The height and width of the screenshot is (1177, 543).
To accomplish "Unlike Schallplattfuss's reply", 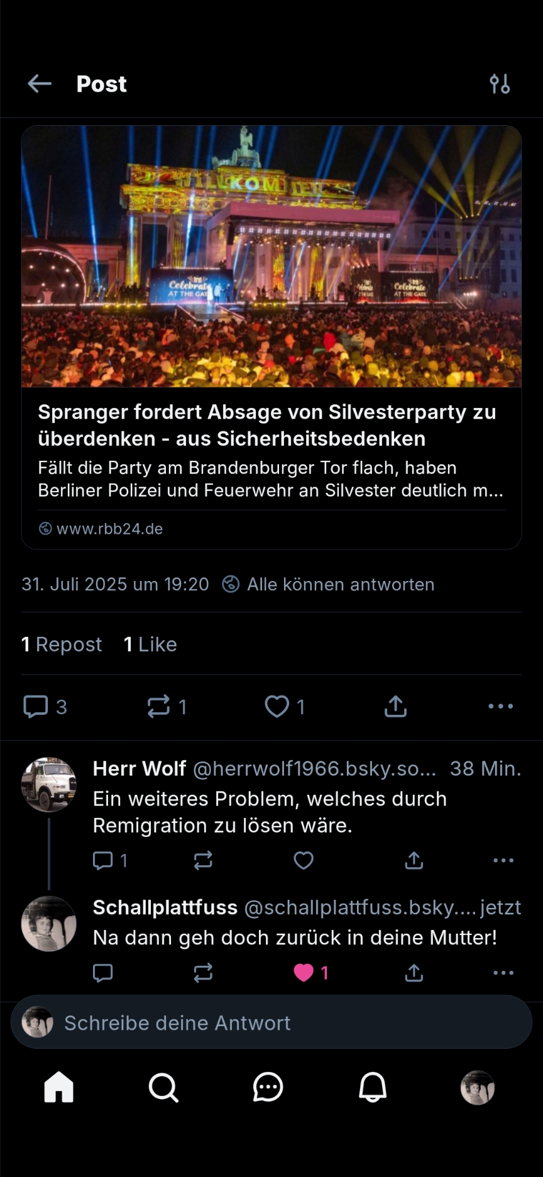I will click(x=304, y=973).
